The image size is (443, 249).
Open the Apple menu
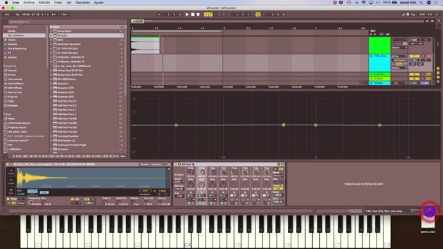pos(6,3)
